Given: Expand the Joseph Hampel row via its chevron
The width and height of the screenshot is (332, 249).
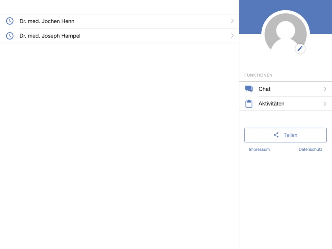Looking at the screenshot, I should [232, 36].
